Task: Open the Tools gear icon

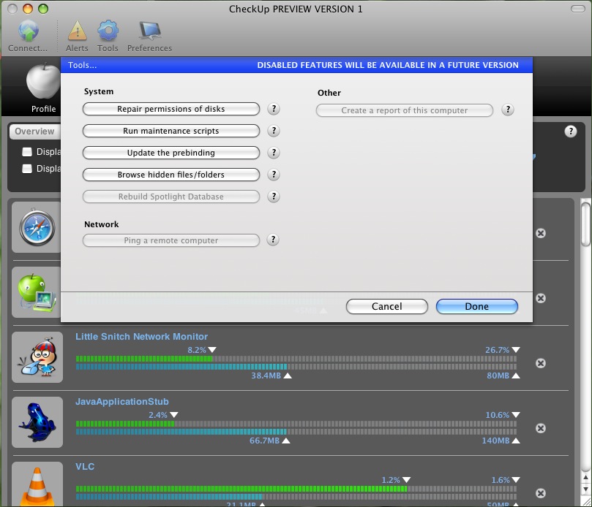Action: click(x=108, y=37)
